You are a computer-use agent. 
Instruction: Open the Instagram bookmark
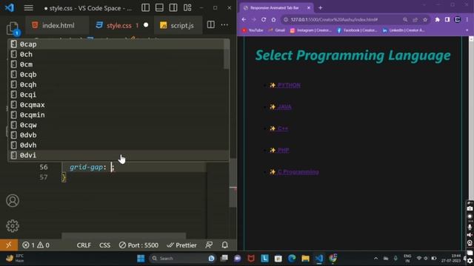coord(311,30)
